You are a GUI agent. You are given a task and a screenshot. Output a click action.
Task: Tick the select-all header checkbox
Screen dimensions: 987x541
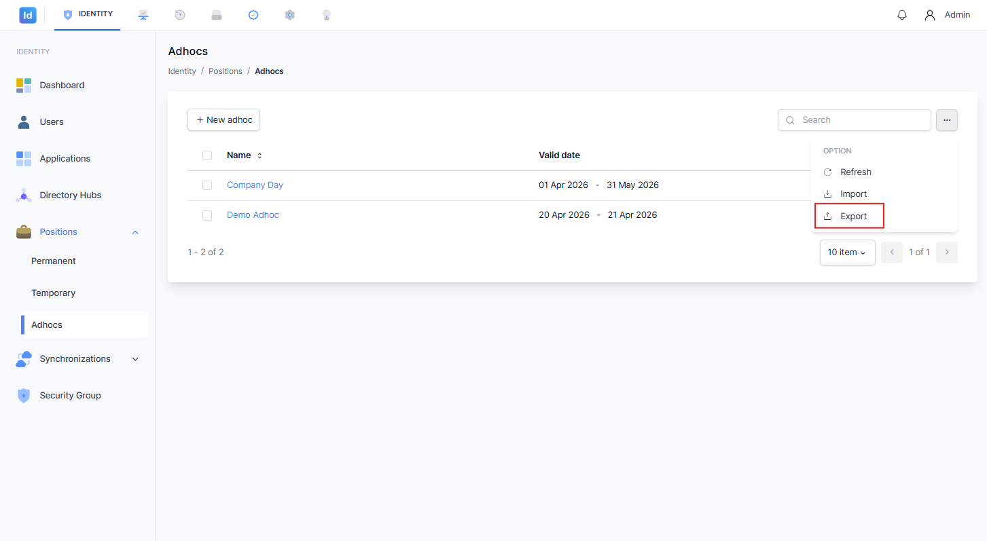coord(207,155)
